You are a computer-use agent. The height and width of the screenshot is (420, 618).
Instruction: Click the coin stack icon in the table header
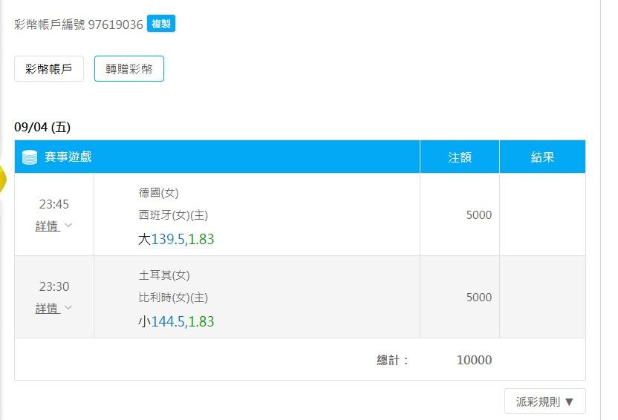click(x=30, y=157)
